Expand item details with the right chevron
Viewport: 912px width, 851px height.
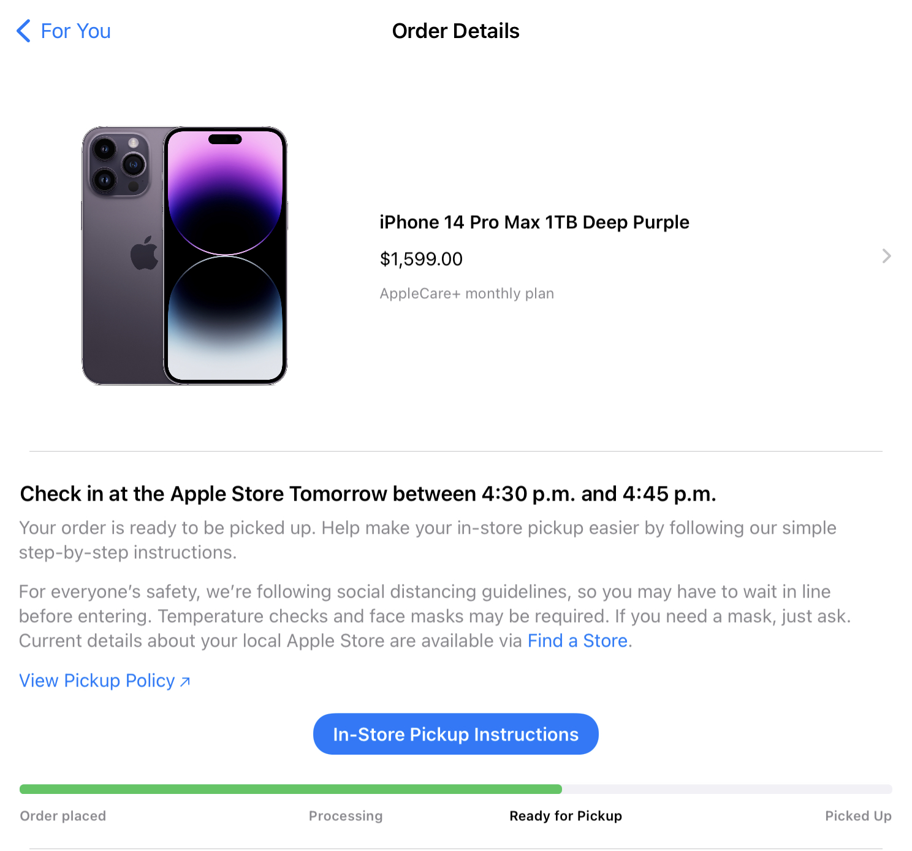pyautogui.click(x=886, y=256)
